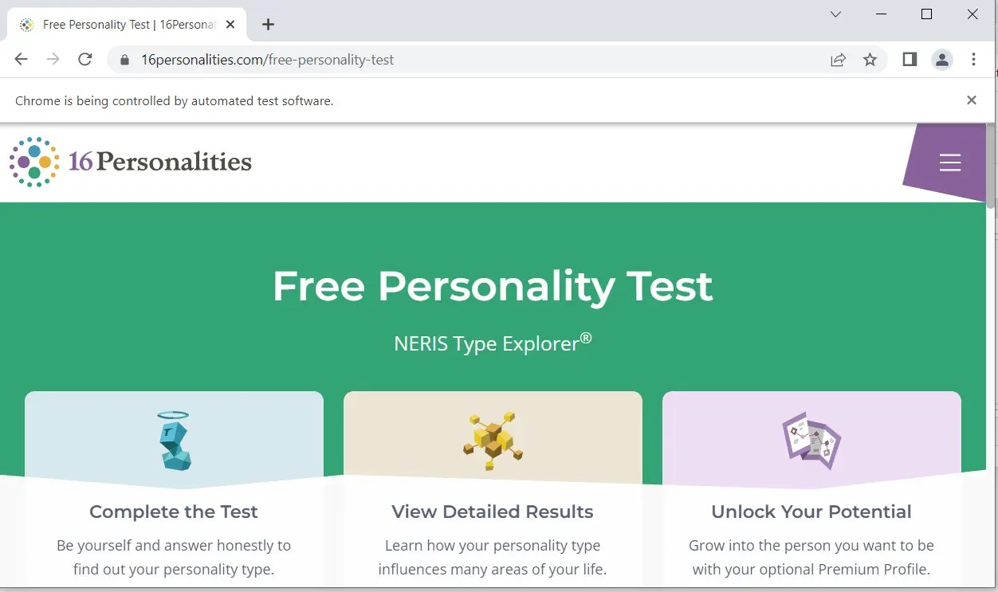The image size is (998, 592).
Task: Open the share icon in the address bar
Action: (838, 59)
